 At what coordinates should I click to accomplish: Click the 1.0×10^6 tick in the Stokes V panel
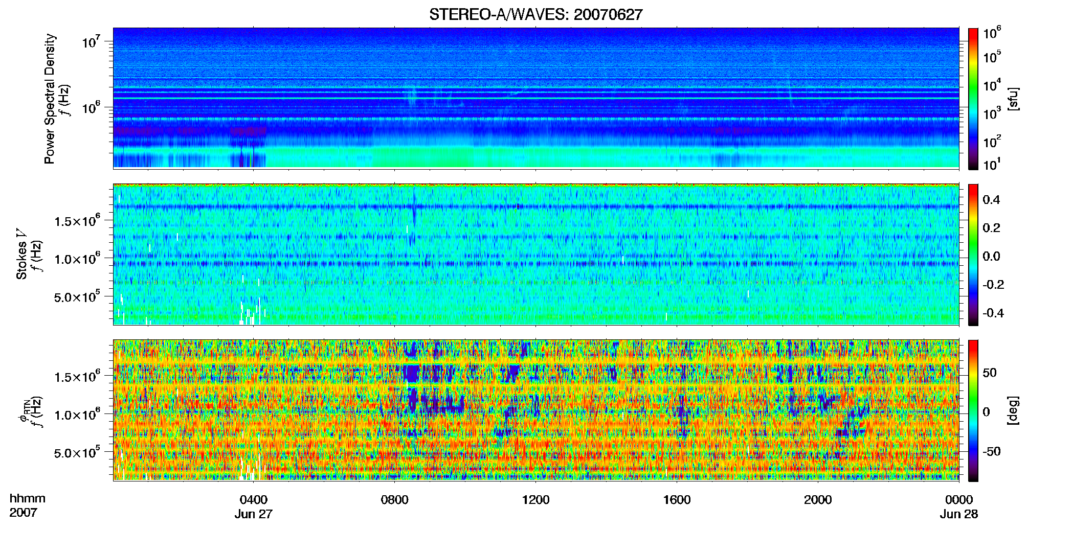pos(78,258)
